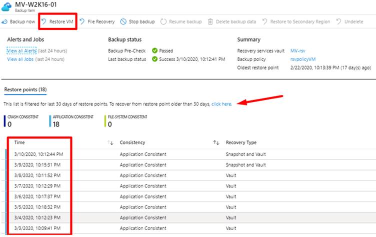This screenshot has width=376, height=237.
Task: Click the Consistency column header
Action: [x=132, y=142]
